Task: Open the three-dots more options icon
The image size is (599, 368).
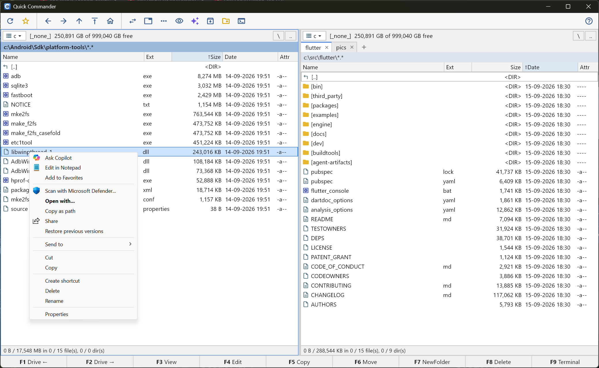Action: click(164, 21)
